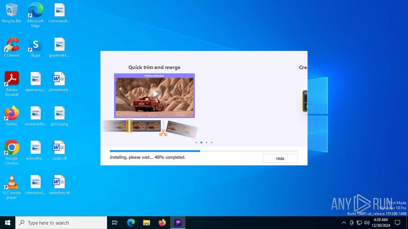Select citiesfunct... image file on desktop

click(35, 185)
